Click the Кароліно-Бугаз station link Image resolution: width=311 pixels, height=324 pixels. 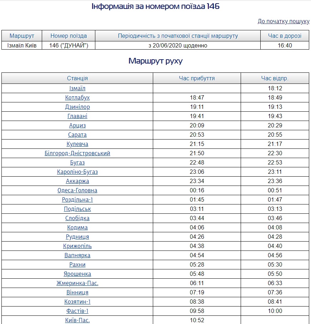coord(77,172)
